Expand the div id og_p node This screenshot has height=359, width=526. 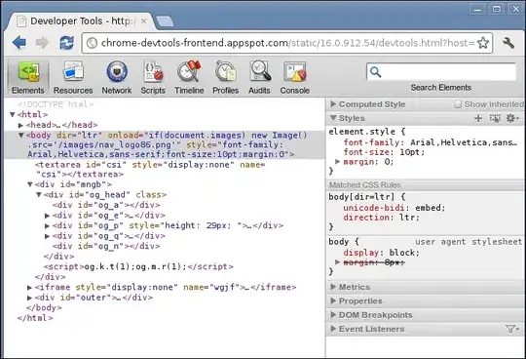click(48, 226)
